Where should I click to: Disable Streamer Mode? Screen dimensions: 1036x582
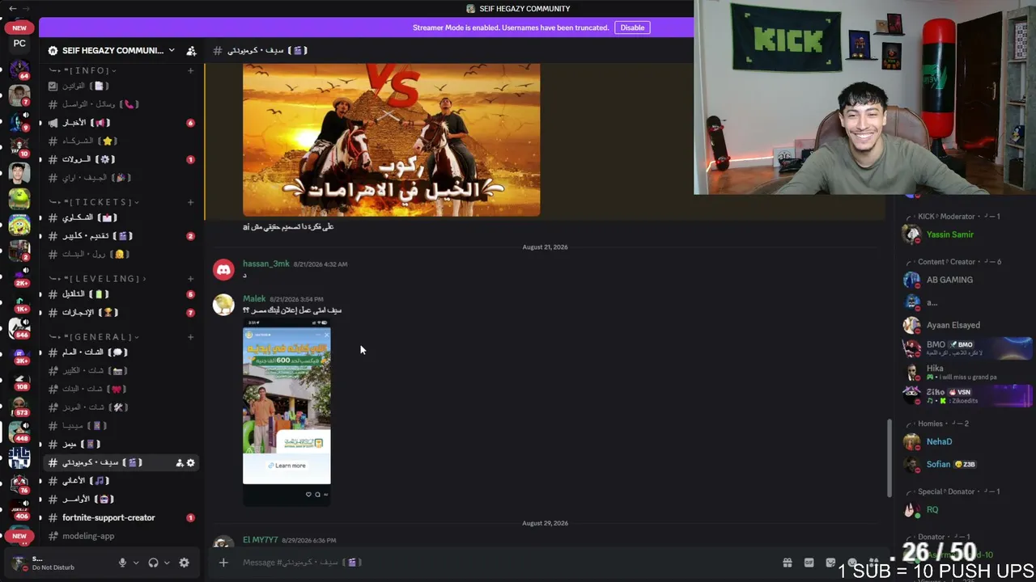tap(632, 27)
